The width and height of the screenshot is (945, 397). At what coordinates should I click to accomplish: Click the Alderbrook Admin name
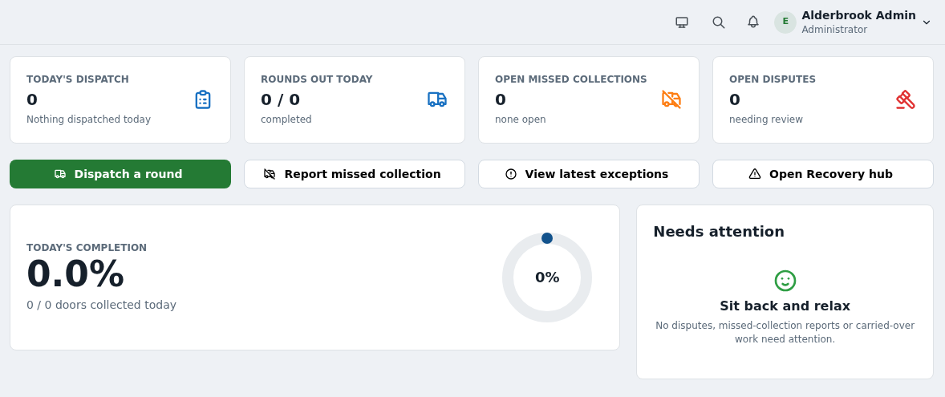[859, 16]
